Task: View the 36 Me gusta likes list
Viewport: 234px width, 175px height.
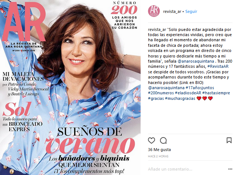Action: pyautogui.click(x=159, y=150)
